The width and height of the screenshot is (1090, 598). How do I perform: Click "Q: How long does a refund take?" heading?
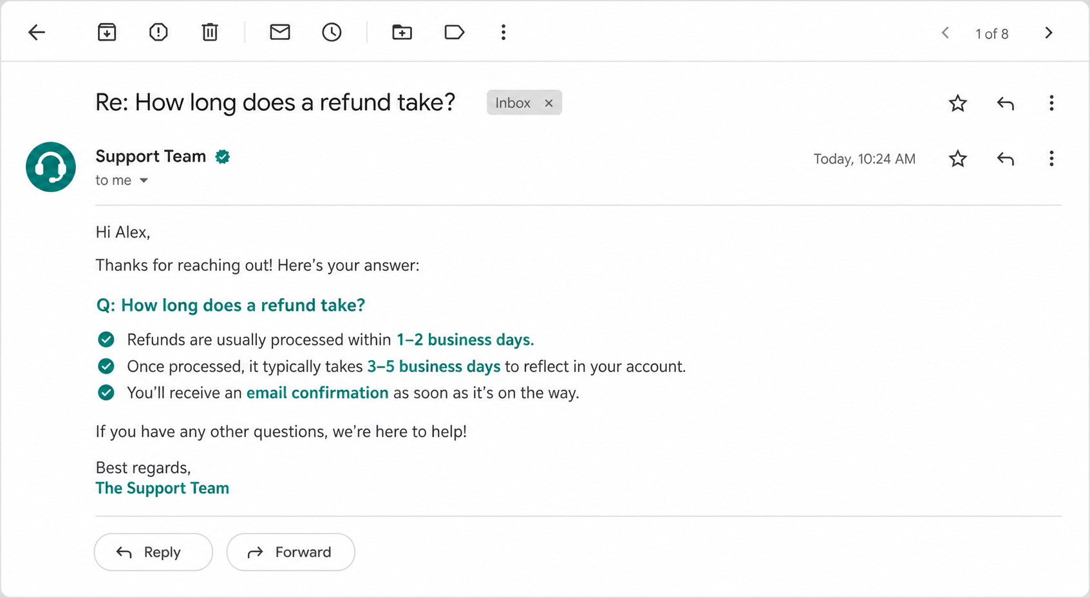point(230,305)
